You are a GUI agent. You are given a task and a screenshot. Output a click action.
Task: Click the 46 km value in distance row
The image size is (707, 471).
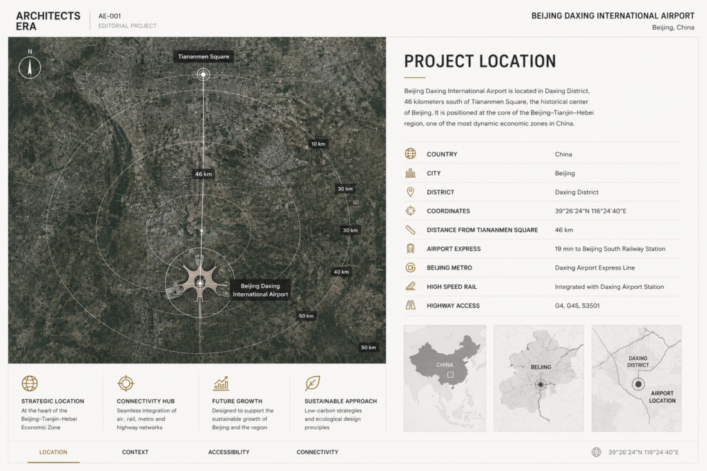click(x=564, y=230)
